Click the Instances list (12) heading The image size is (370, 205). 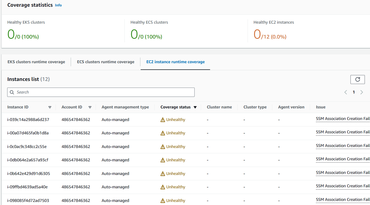(28, 79)
